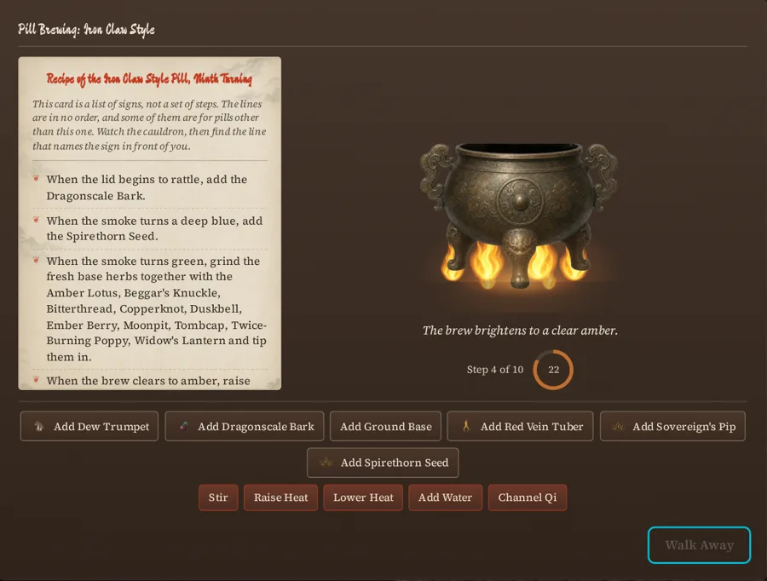767x581 pixels.
Task: Click the red bullet beside the amber brew line
Action: [36, 379]
